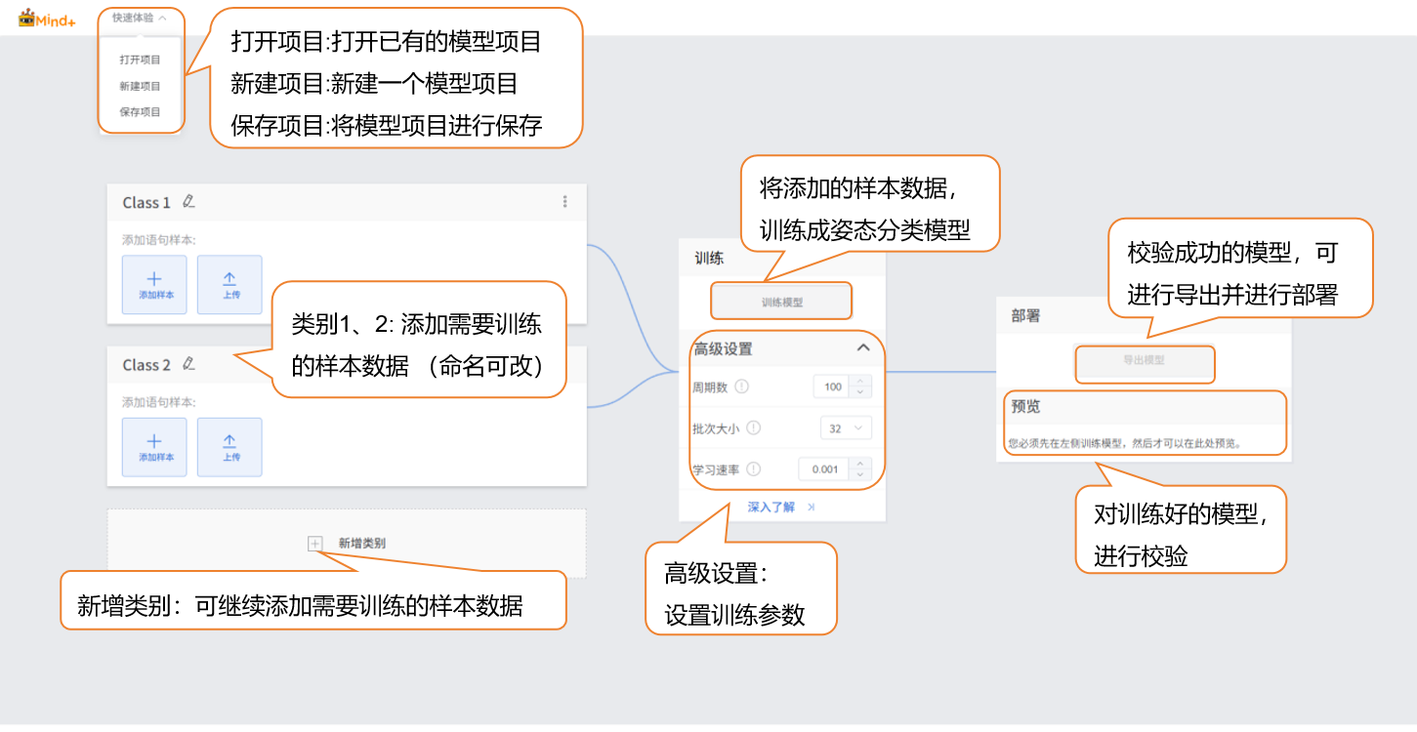Add a sample to Class 2

pos(154,447)
